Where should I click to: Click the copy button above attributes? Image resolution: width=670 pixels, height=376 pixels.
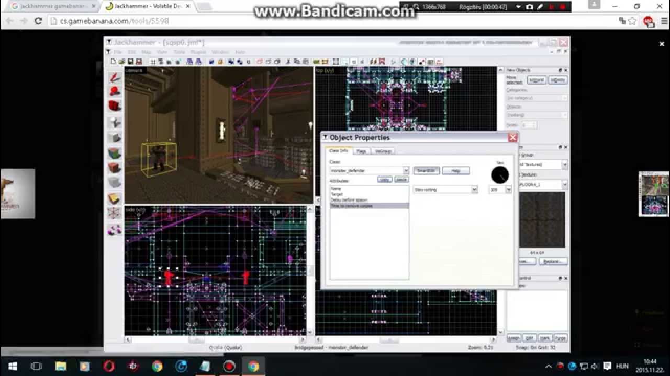coord(385,179)
